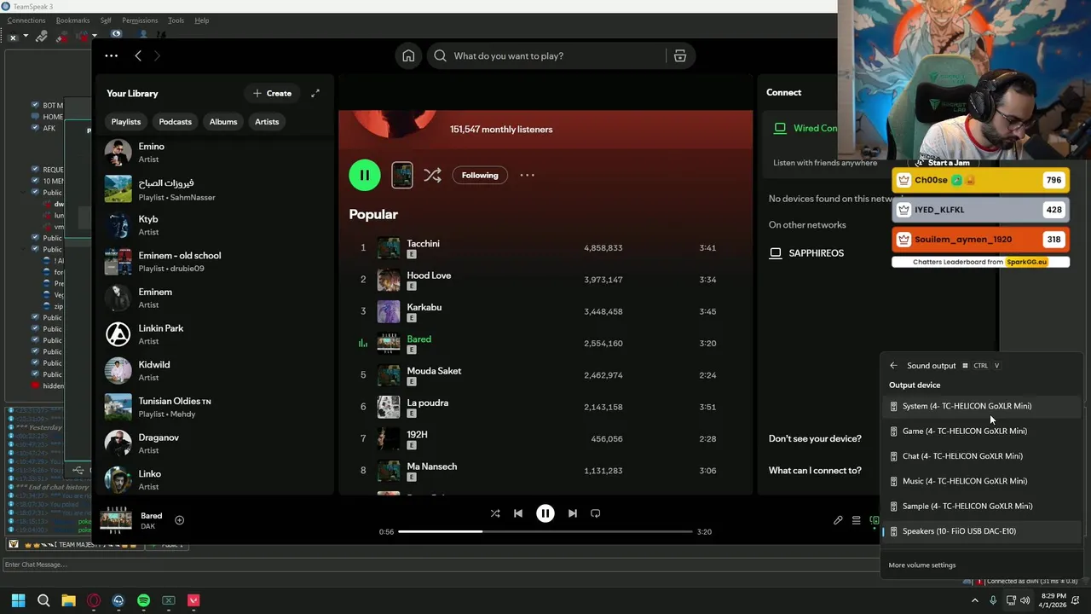Open Browse icon in Spotify search bar
The image size is (1091, 614).
tap(680, 55)
